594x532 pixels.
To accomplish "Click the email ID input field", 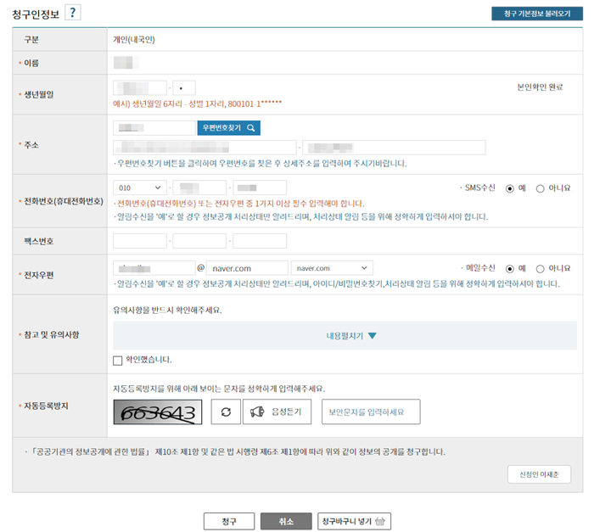I will (x=154, y=268).
